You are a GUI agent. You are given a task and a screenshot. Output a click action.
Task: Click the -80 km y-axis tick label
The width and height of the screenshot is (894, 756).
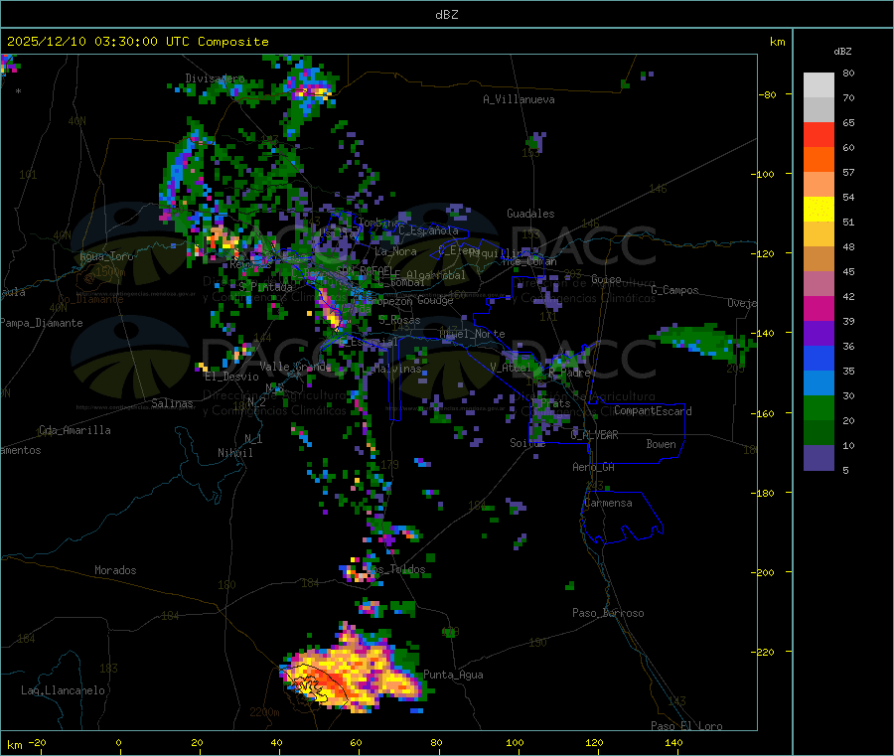768,94
